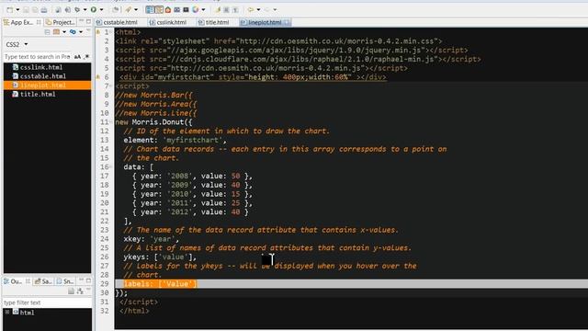Open the csslink.html editor tab

168,22
